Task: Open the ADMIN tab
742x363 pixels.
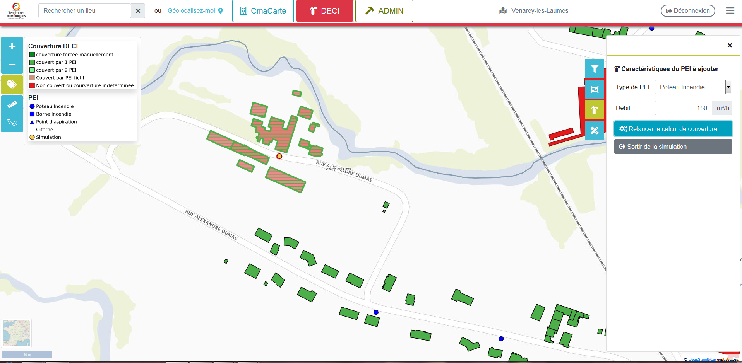Action: [x=384, y=11]
